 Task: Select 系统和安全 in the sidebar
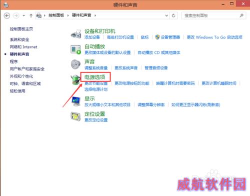click(x=19, y=39)
